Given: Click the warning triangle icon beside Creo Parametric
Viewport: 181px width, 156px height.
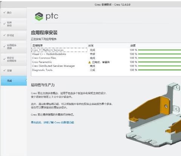Looking at the screenshot, I should coord(89,62).
